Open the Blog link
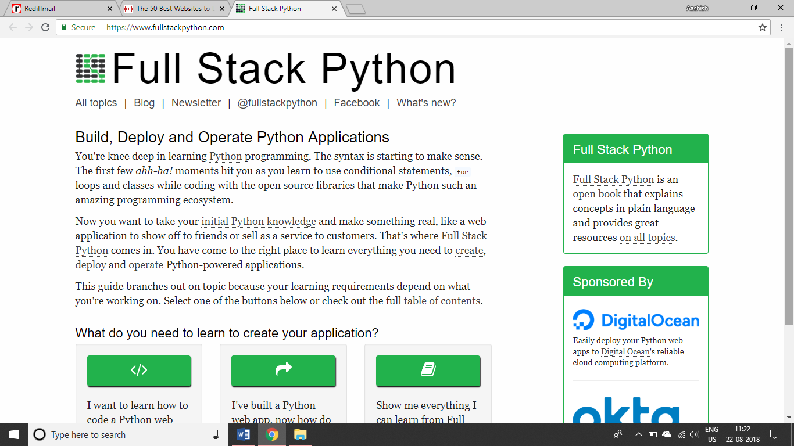The width and height of the screenshot is (794, 446). coord(144,103)
